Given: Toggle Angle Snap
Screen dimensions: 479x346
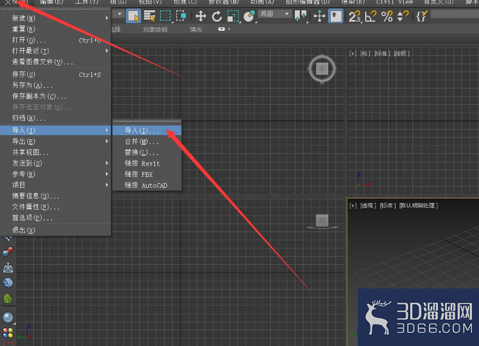Looking at the screenshot, I should pyautogui.click(x=371, y=16).
